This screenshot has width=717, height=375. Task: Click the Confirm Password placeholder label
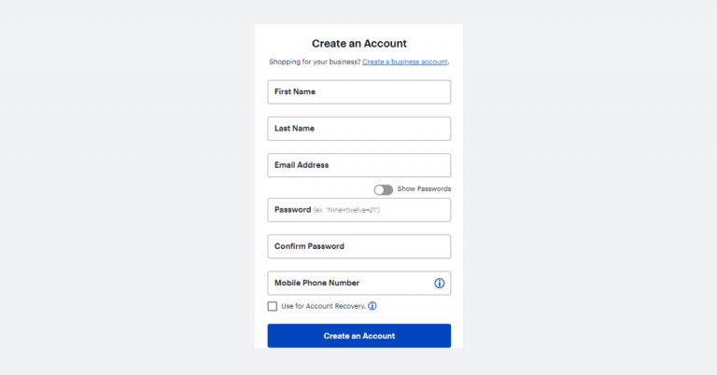pos(309,246)
